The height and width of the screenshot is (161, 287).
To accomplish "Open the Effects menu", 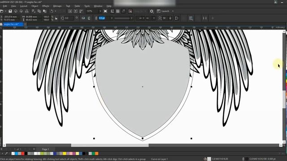I will [46, 6].
